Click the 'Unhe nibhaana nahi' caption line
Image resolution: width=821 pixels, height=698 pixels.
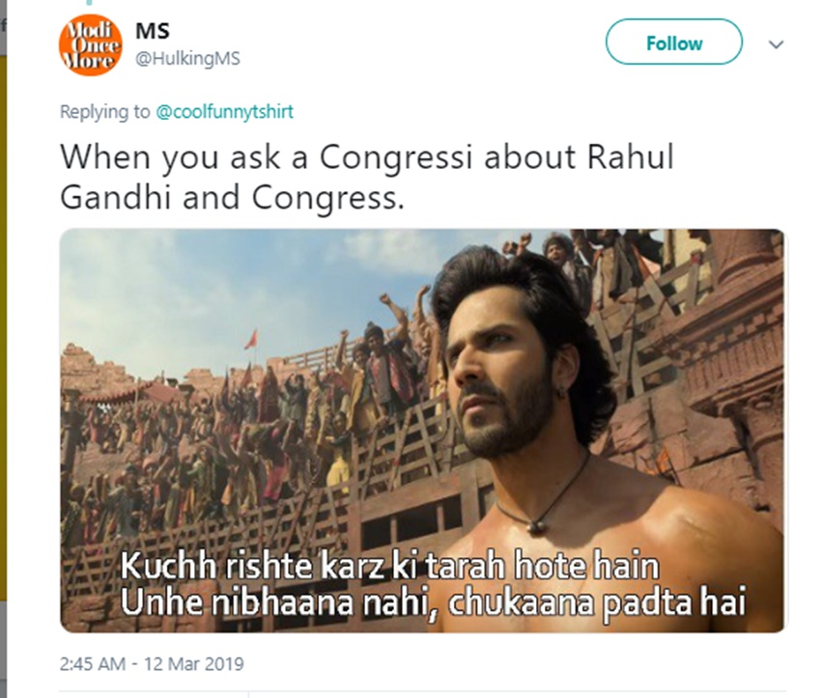coord(433,602)
